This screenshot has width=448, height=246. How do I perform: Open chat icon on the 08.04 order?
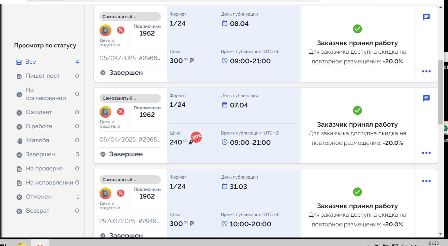tap(426, 17)
